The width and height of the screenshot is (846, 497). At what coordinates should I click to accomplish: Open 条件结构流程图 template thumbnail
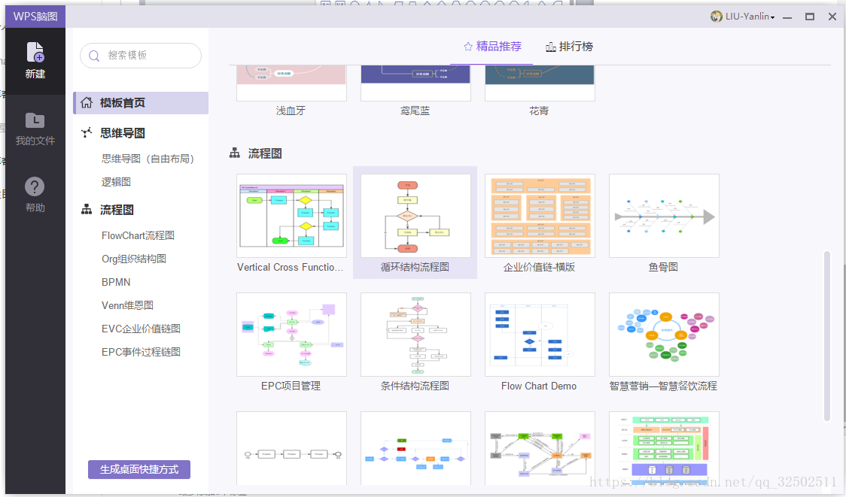pyautogui.click(x=415, y=334)
